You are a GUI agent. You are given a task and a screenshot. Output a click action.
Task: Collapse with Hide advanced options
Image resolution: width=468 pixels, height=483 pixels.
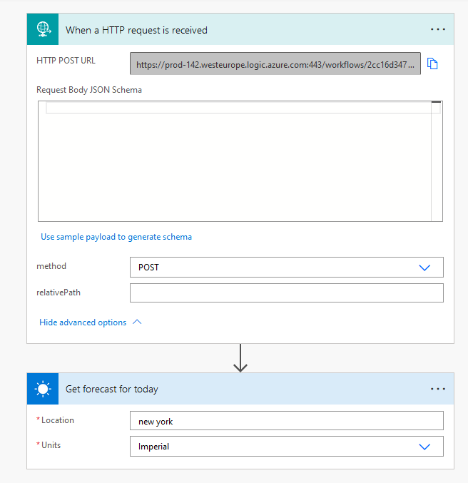pyautogui.click(x=91, y=322)
